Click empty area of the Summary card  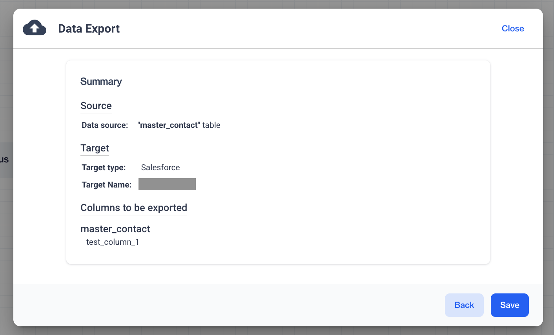pyautogui.click(x=333, y=177)
